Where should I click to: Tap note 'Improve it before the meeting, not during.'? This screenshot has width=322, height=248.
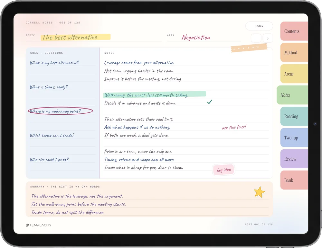click(x=143, y=79)
